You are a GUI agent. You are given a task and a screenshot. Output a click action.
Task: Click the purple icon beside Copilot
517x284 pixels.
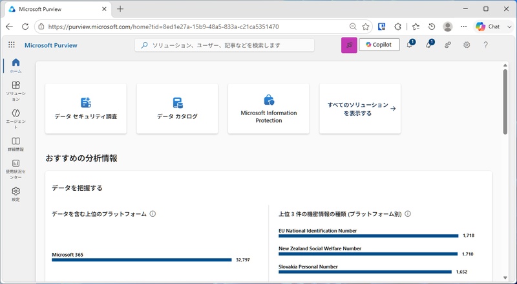(349, 45)
